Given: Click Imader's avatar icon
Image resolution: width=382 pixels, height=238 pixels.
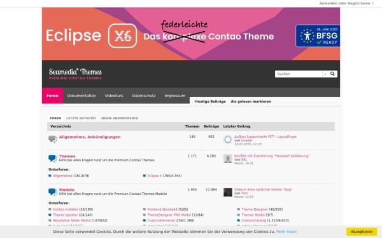Looking at the screenshot, I should (228, 140).
